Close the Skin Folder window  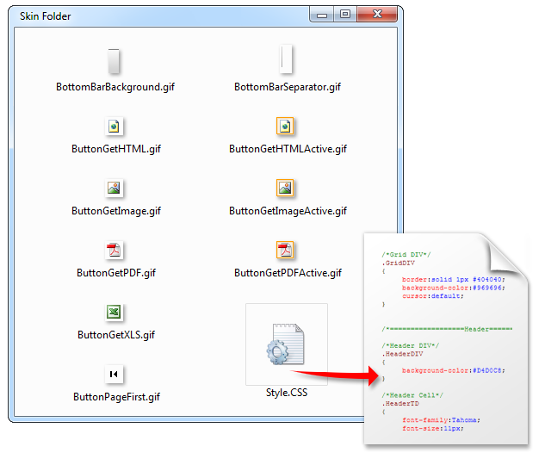click(377, 15)
